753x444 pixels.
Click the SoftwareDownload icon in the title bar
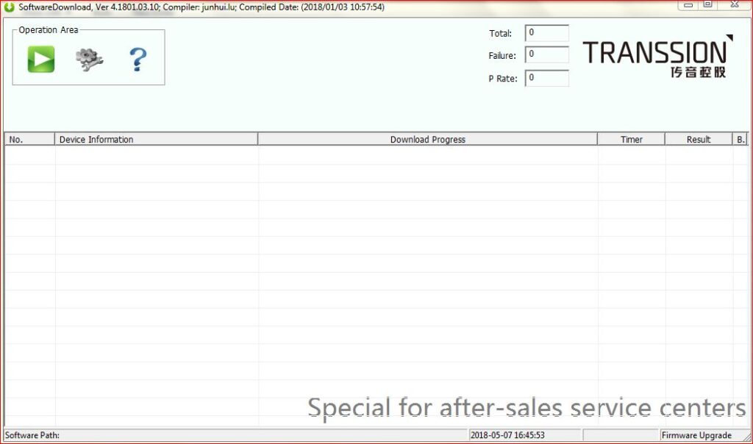[8, 6]
